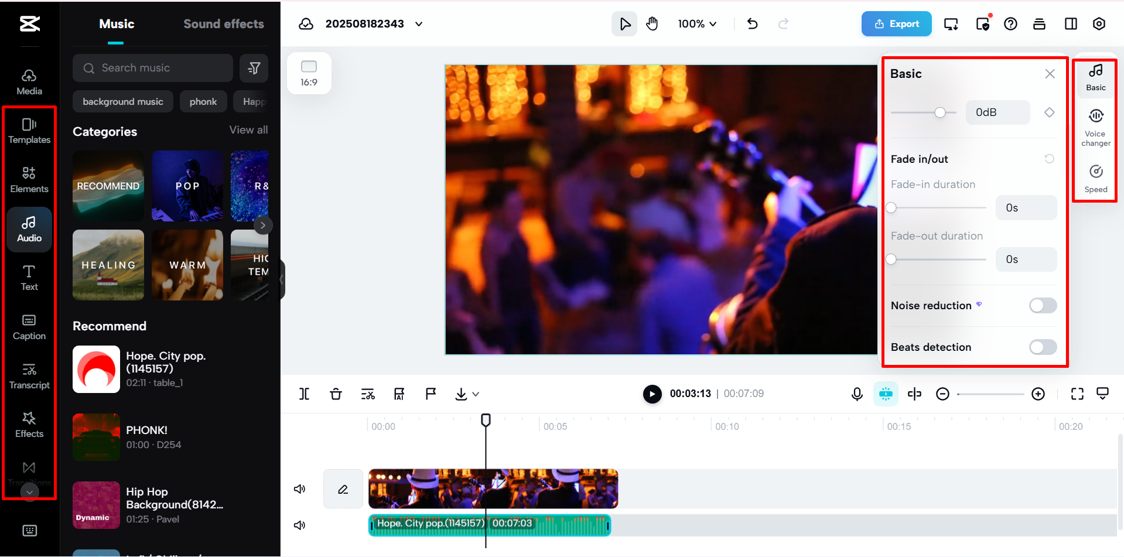Adjust the Fade-out duration slider
The height and width of the screenshot is (557, 1124).
coord(891,259)
